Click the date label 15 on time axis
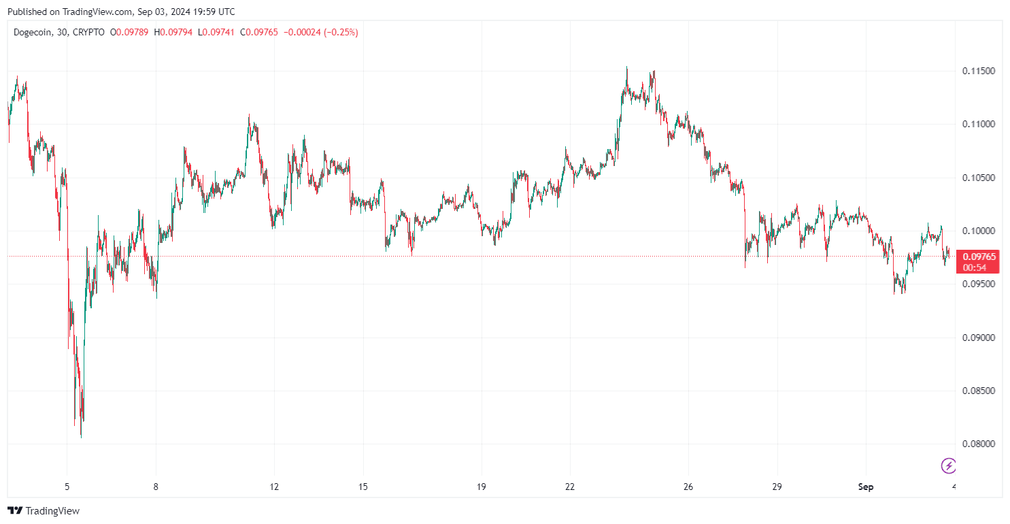 click(363, 487)
